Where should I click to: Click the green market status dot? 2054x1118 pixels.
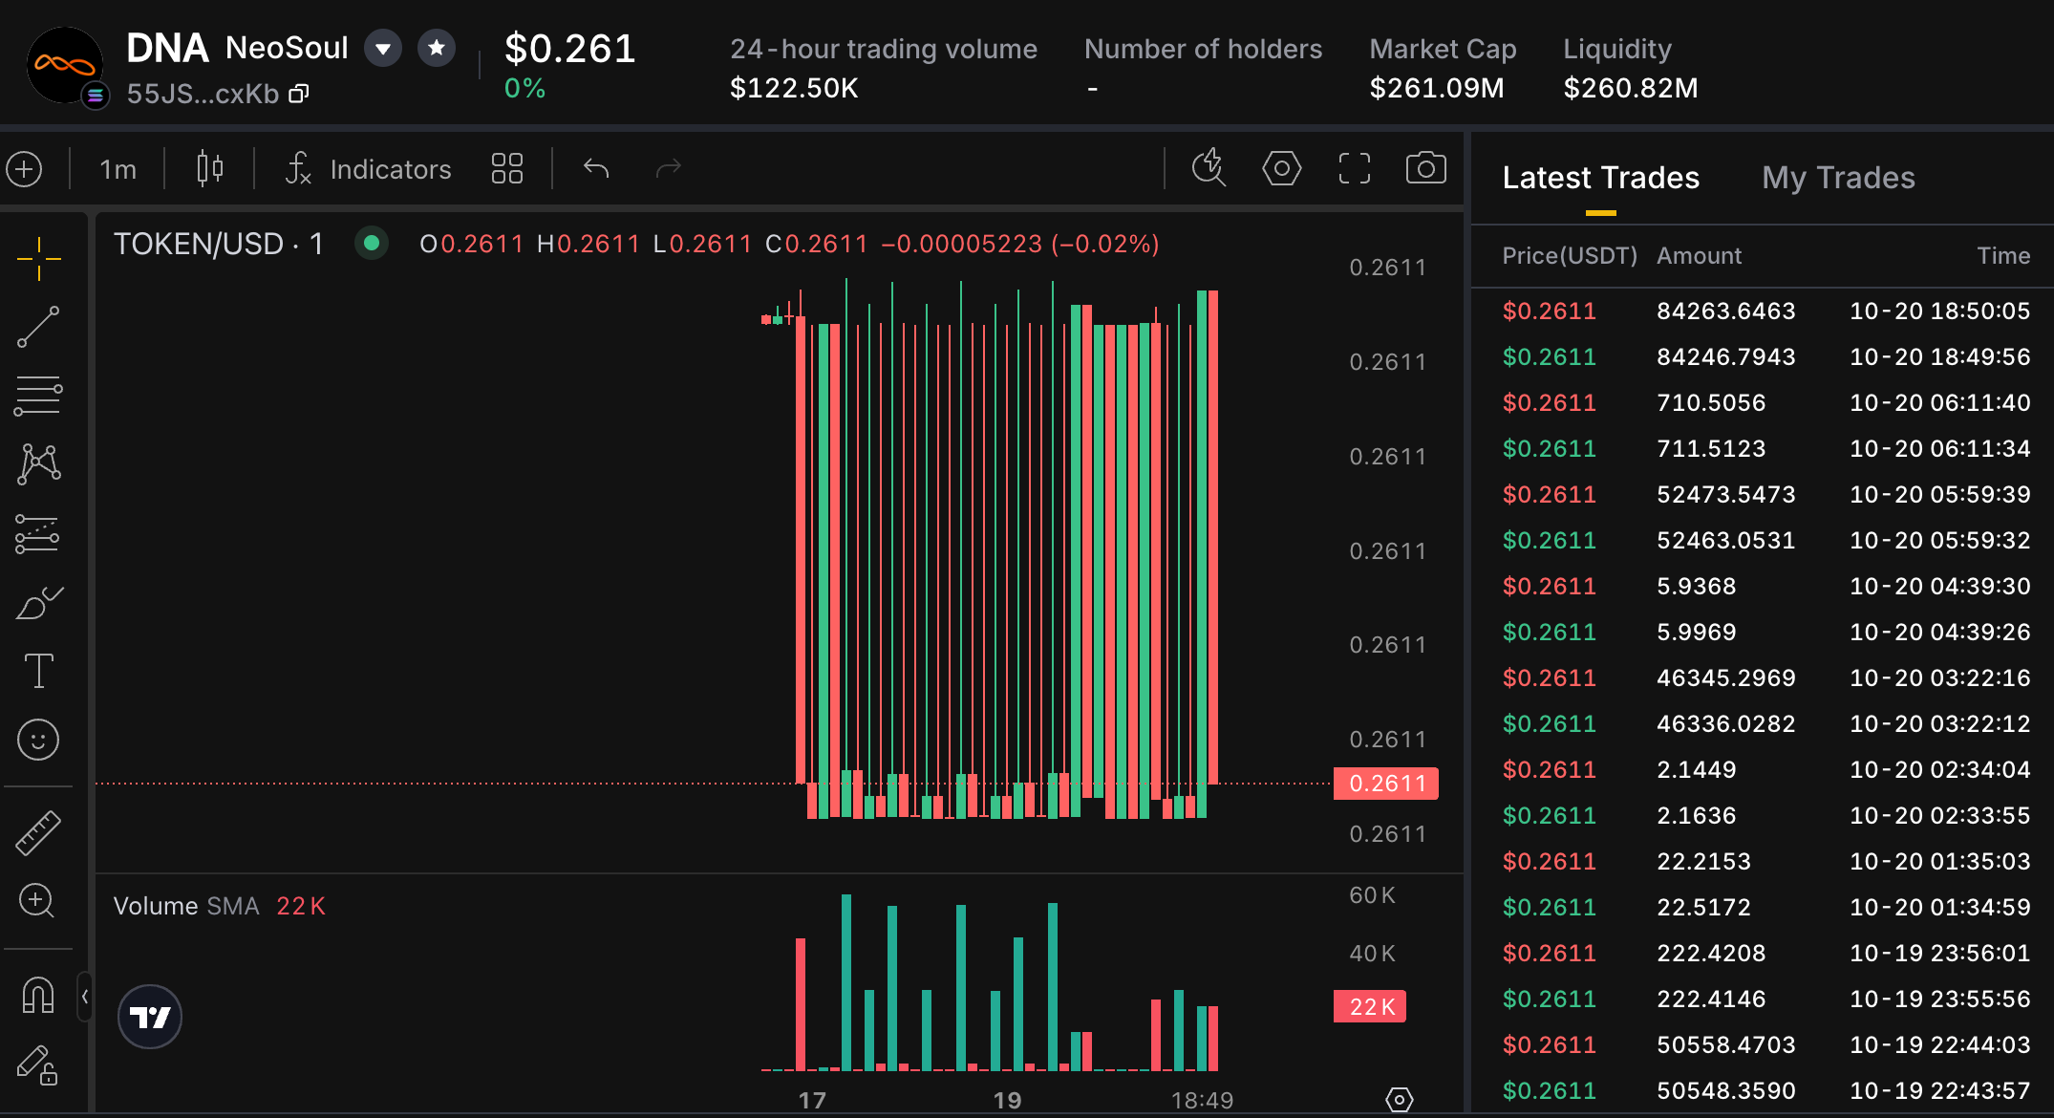click(372, 244)
